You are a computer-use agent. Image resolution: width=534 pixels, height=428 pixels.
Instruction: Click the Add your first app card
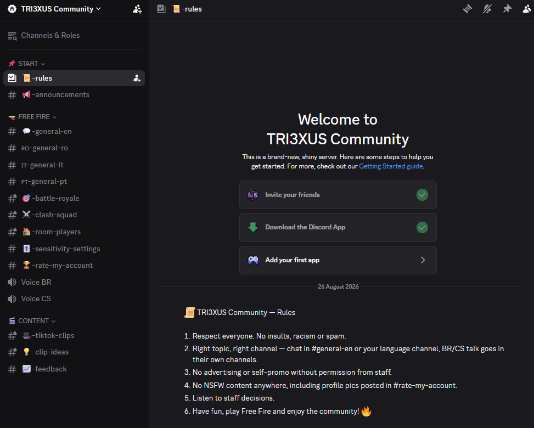338,260
